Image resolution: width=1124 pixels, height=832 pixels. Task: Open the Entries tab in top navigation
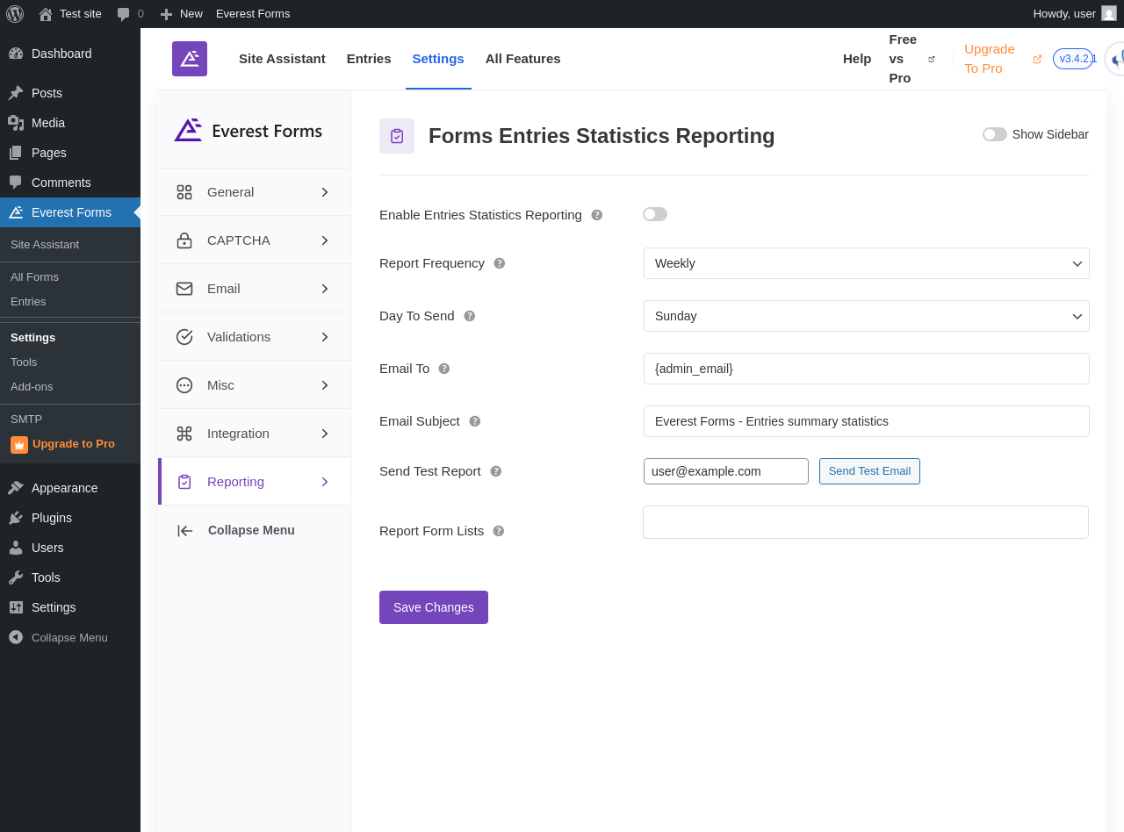point(369,59)
